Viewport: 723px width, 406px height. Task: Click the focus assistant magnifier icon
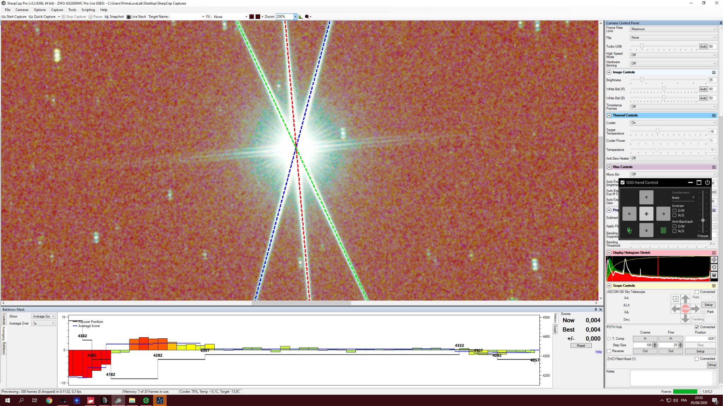307,17
